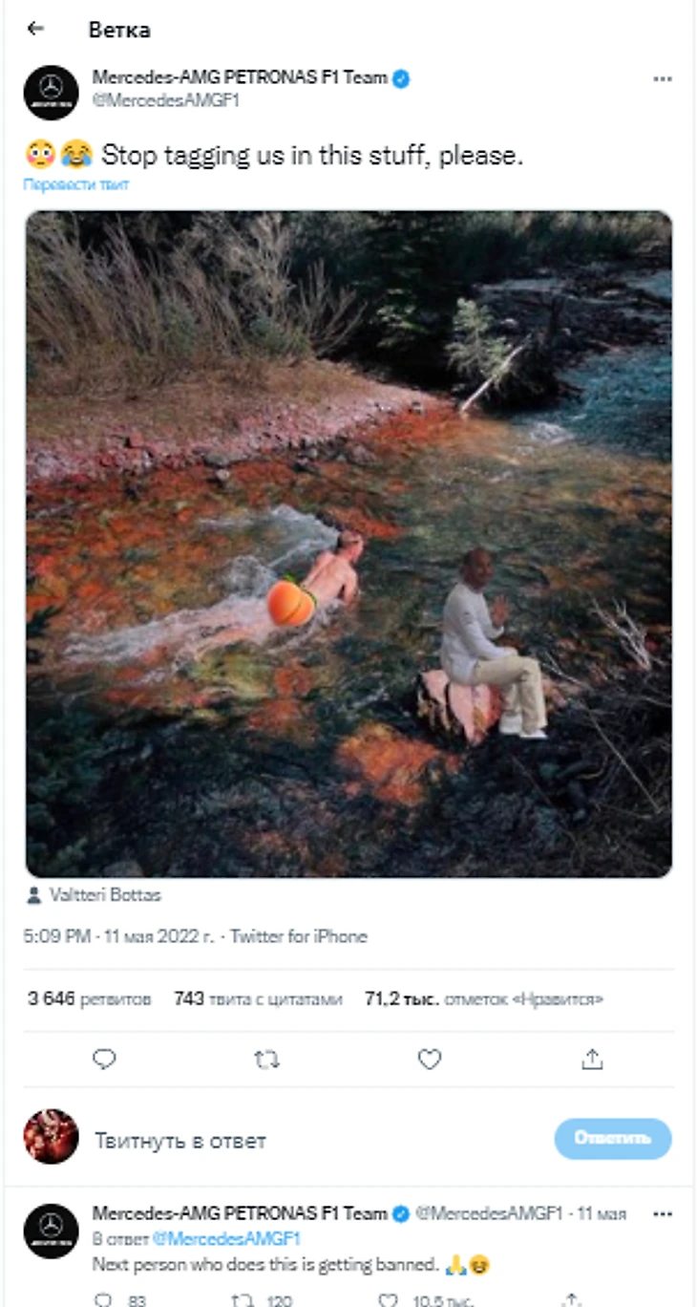The width and height of the screenshot is (697, 1307).
Task: Click the share icon under the main tweet
Action: 592,1059
